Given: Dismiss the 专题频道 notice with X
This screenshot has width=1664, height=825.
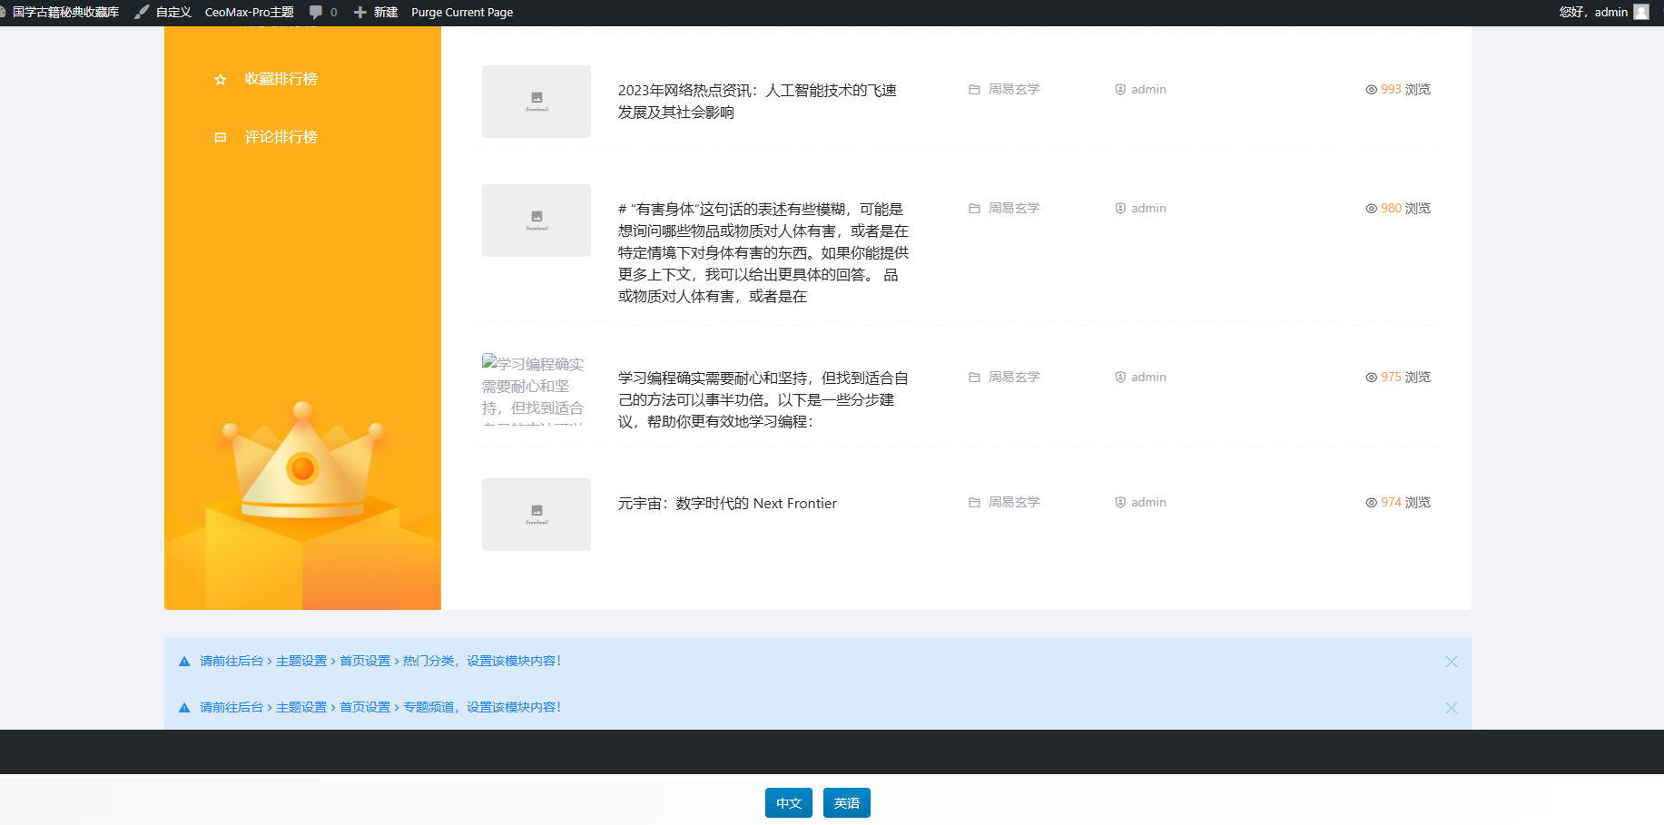Looking at the screenshot, I should tap(1451, 708).
